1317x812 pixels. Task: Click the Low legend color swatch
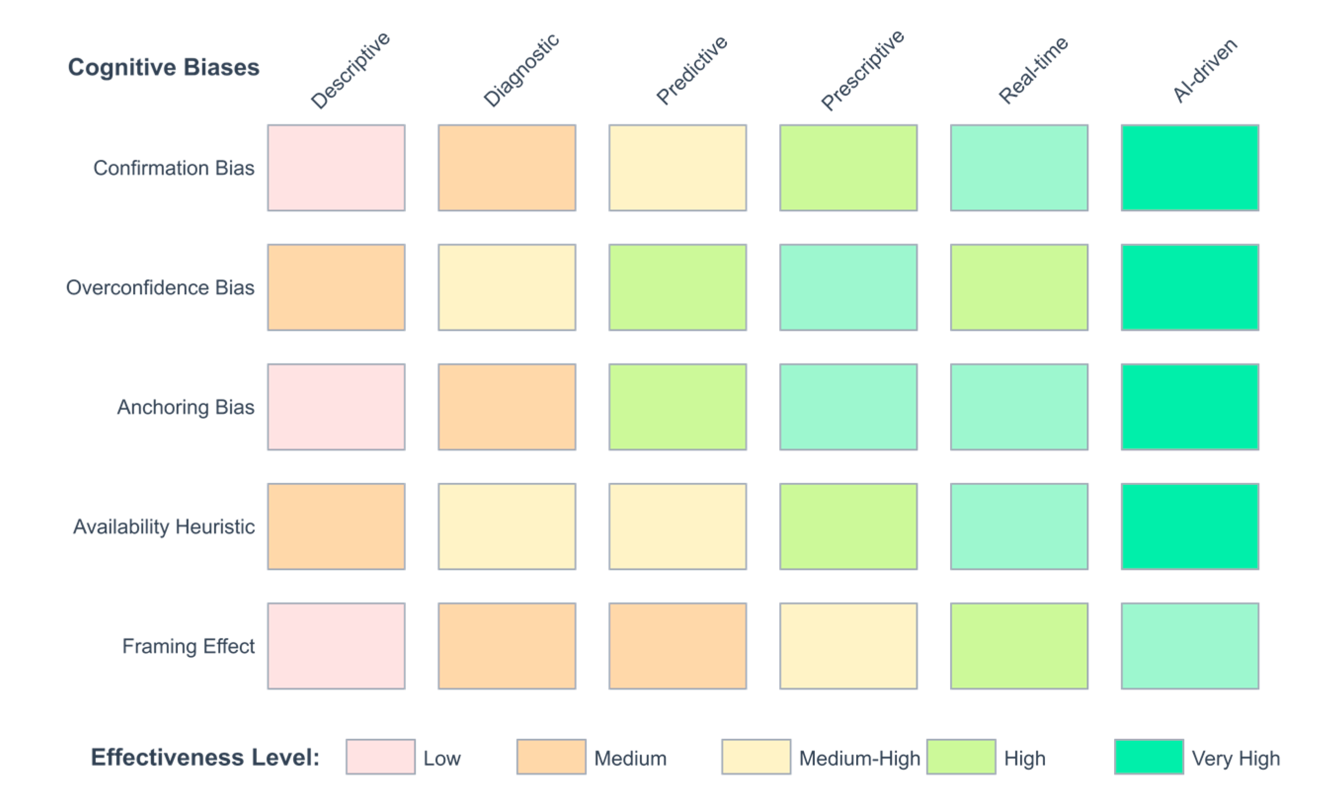380,756
